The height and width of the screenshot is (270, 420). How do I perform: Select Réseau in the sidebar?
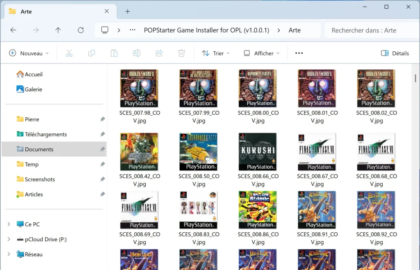click(x=30, y=254)
